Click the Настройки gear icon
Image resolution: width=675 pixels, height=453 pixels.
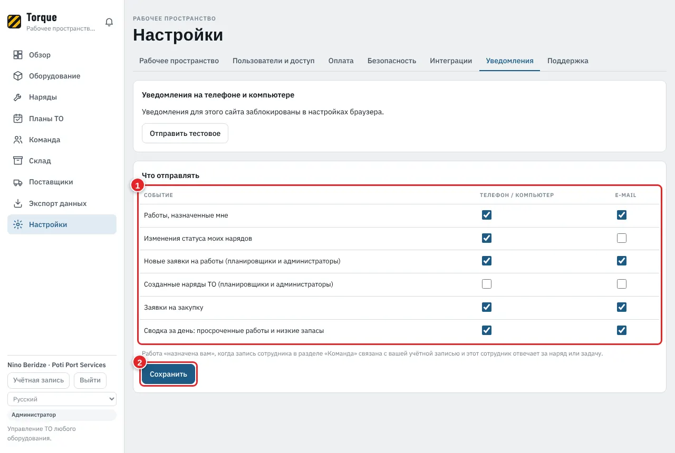tap(18, 224)
